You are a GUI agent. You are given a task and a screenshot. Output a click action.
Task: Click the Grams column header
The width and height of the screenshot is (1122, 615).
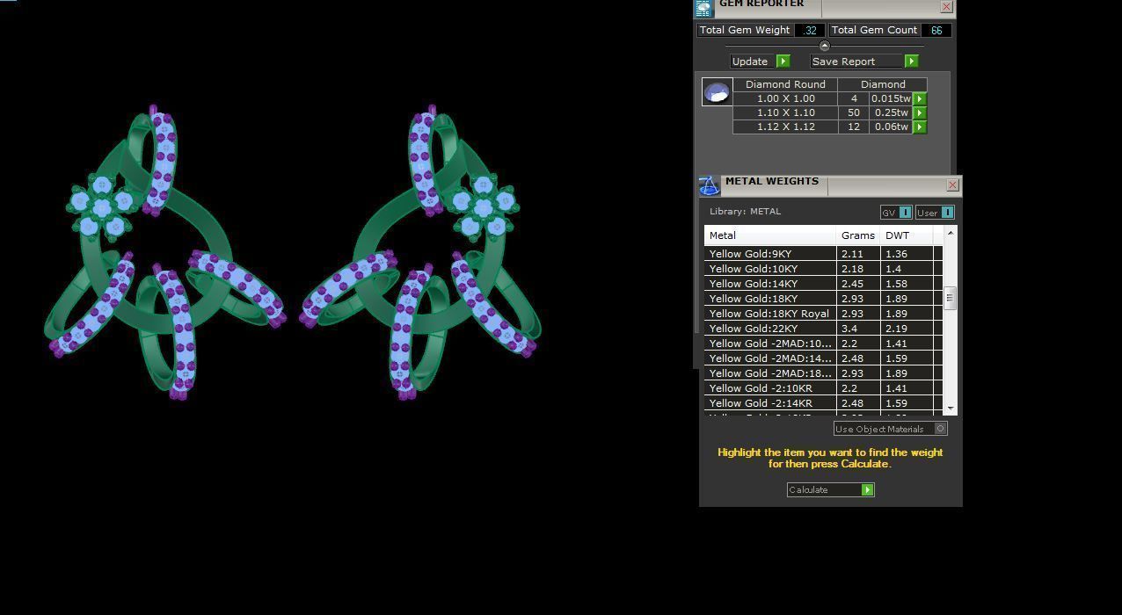[x=858, y=235]
